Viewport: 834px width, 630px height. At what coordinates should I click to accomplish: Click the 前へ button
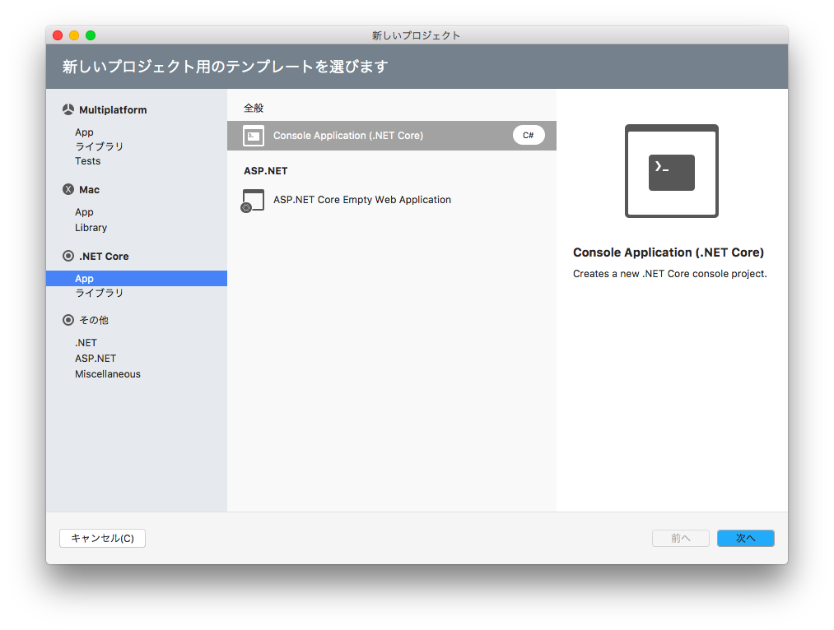680,538
